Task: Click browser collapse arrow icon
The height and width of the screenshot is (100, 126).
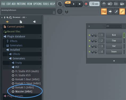Action: (2, 18)
